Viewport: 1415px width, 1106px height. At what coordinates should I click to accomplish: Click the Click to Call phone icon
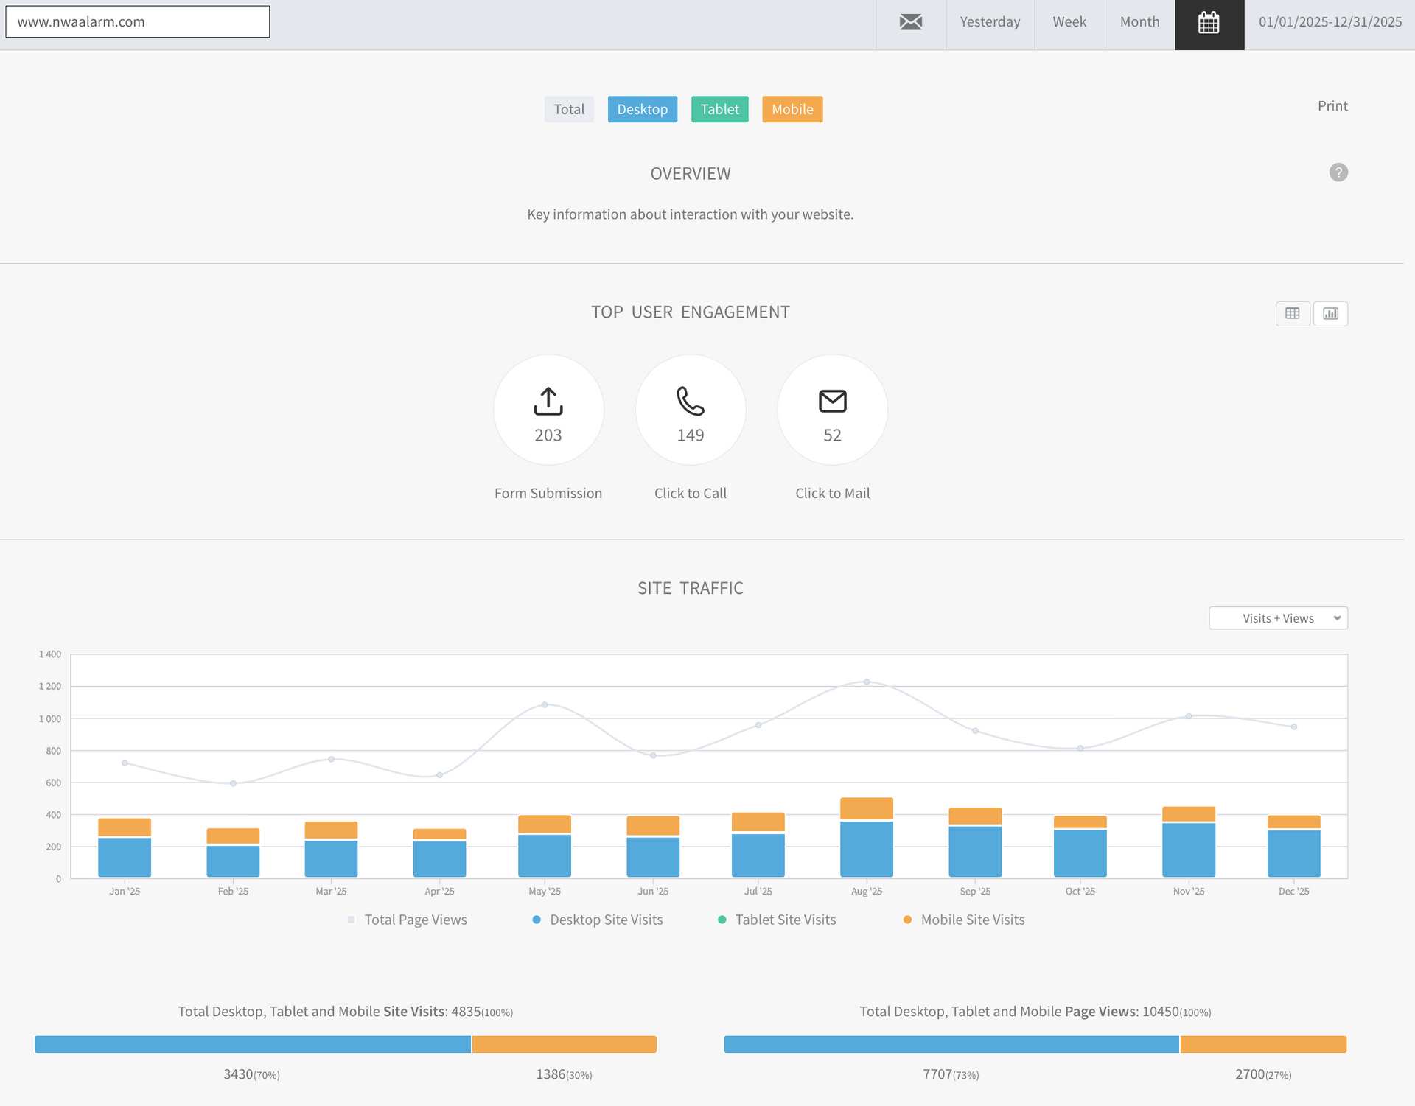point(691,402)
